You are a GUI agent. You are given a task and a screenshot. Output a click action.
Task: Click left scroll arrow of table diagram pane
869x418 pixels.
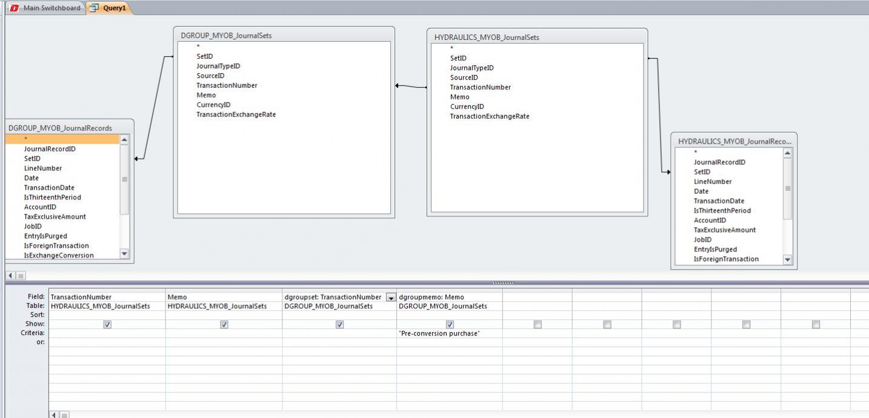10,276
